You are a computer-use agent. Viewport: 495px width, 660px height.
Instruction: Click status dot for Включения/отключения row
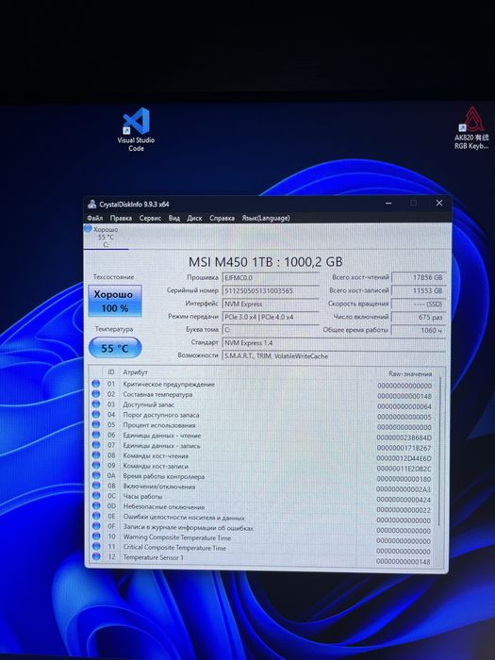(x=96, y=487)
